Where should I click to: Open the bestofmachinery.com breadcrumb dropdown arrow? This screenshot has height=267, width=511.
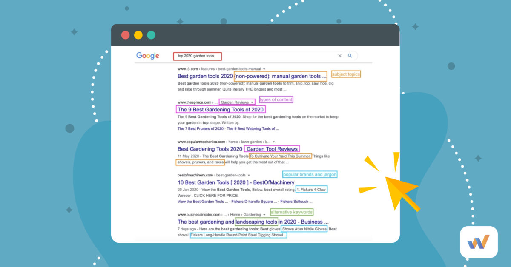tap(250, 175)
